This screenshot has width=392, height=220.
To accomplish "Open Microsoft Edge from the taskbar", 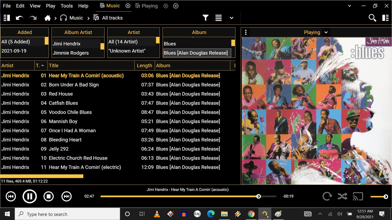I will (x=211, y=214).
